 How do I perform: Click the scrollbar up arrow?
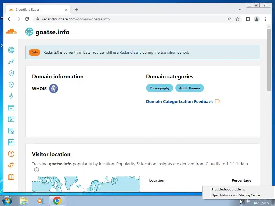point(269,27)
